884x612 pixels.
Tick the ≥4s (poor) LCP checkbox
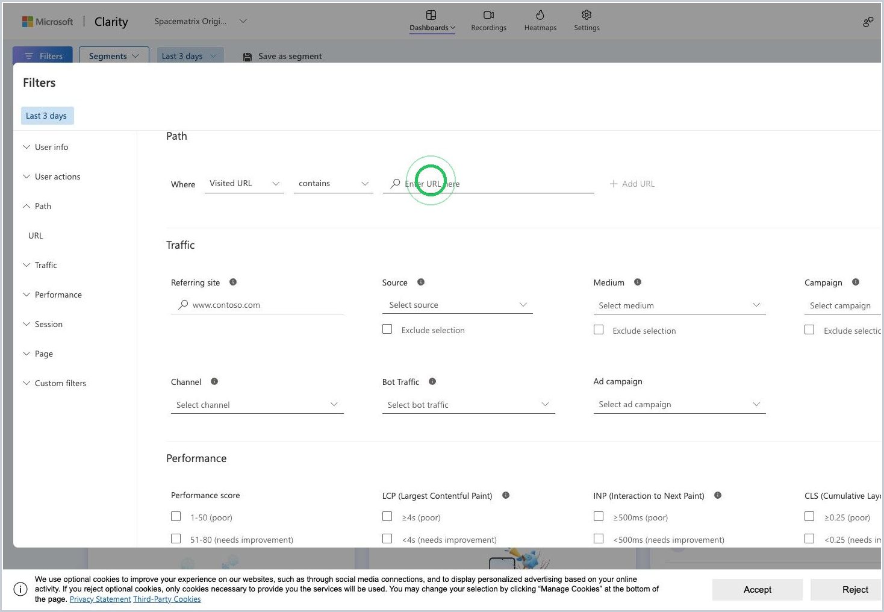(387, 516)
